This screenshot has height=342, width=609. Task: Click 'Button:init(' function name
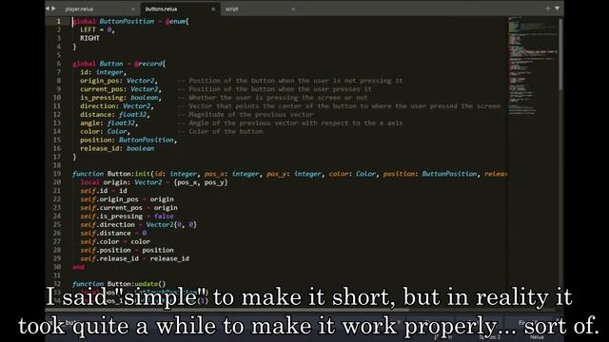(130, 174)
